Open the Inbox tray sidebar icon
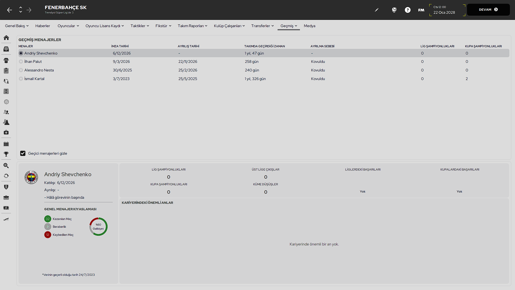Screen dimensions: 515x290 click(6, 49)
